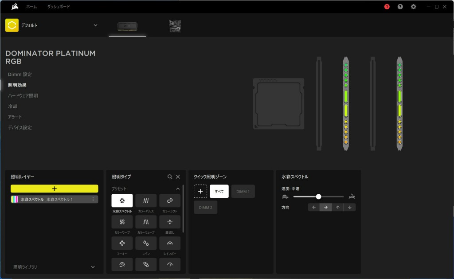The width and height of the screenshot is (454, 279).
Task: Select the lighting preset below レイン
Action: tap(146, 264)
